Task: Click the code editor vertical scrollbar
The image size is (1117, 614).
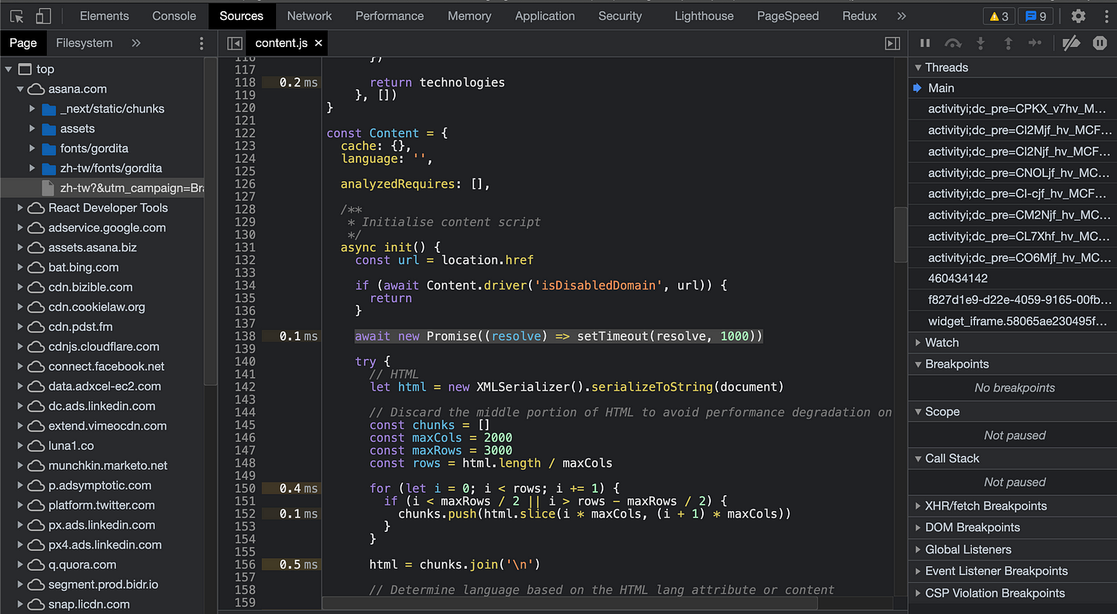Action: (900, 235)
